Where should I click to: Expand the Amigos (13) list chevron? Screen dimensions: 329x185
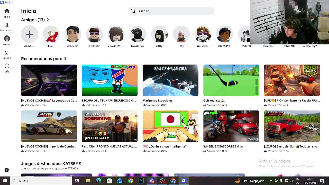click(48, 20)
